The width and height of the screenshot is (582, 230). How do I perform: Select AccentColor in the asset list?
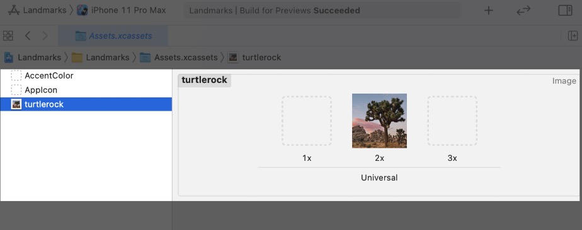(x=86, y=75)
